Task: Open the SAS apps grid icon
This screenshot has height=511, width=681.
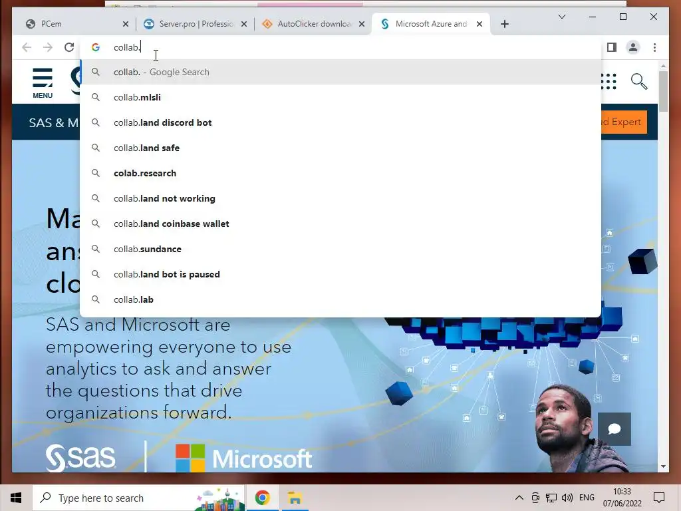Action: tap(608, 81)
